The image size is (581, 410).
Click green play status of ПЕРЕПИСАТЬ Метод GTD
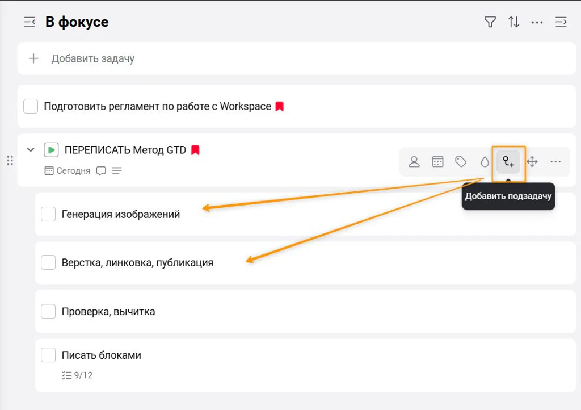click(51, 150)
